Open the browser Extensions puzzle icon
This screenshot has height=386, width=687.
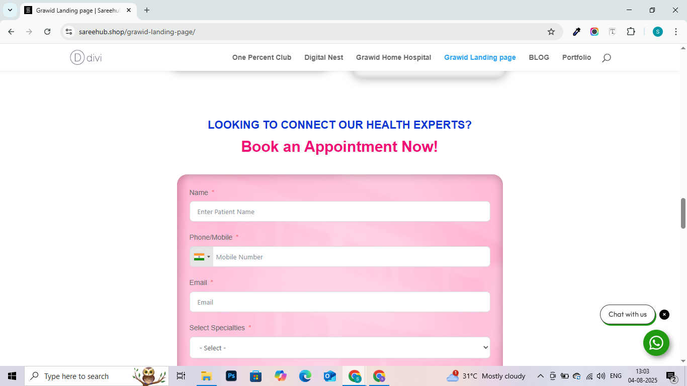pos(631,32)
